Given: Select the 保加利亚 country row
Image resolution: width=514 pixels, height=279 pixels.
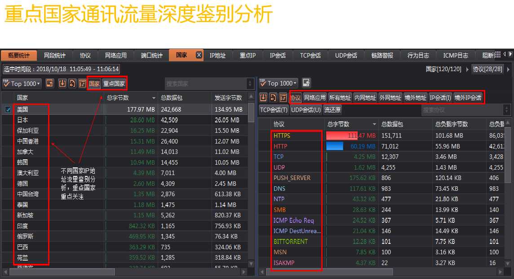Looking at the screenshot, I should (124, 130).
